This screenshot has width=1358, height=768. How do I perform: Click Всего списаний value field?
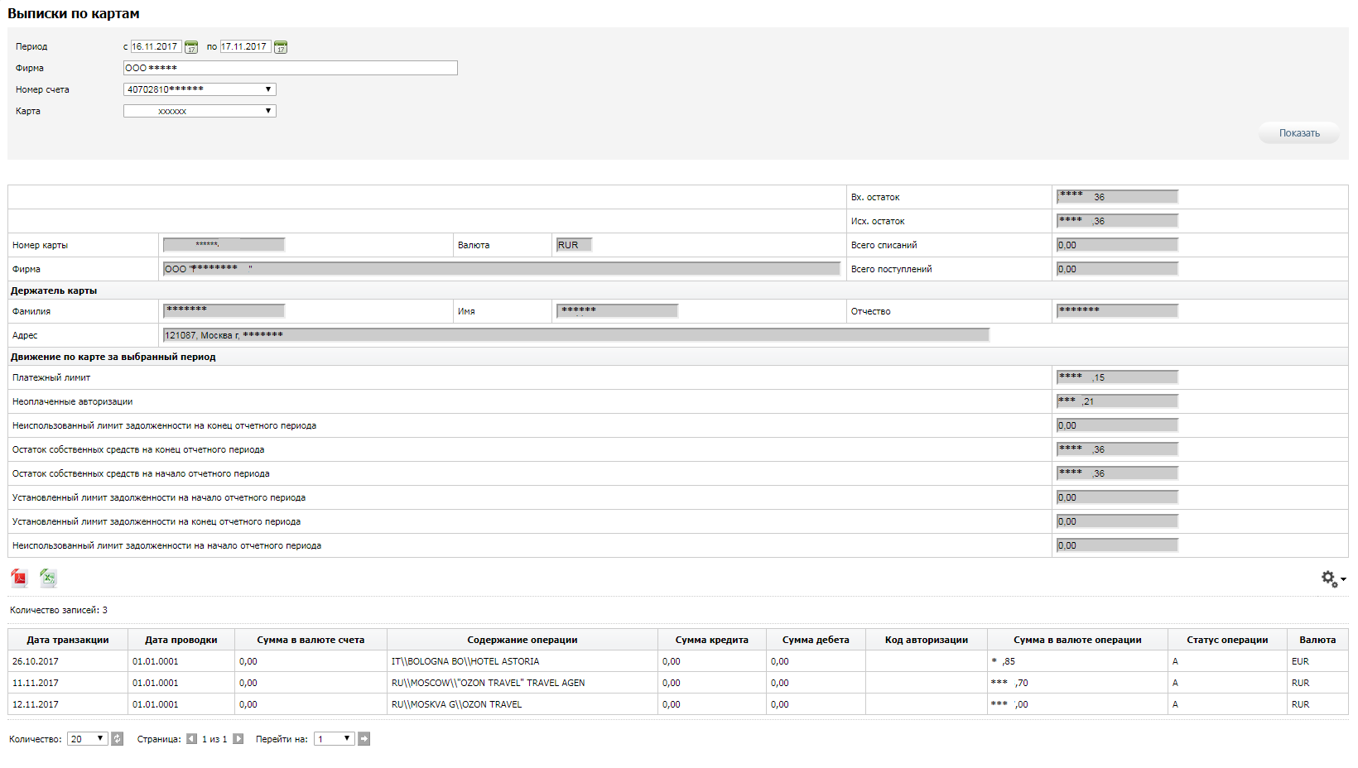tap(1117, 245)
